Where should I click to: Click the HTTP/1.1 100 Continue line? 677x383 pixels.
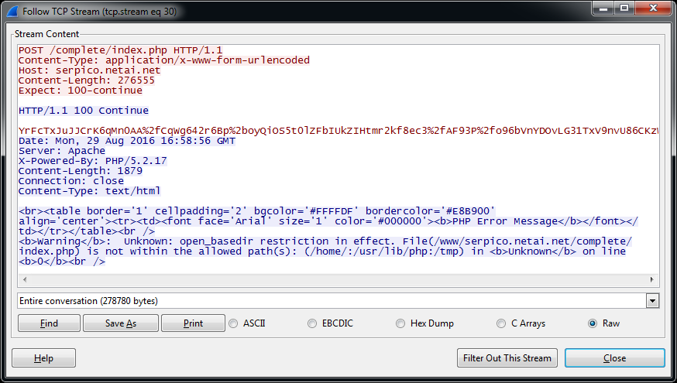click(84, 111)
